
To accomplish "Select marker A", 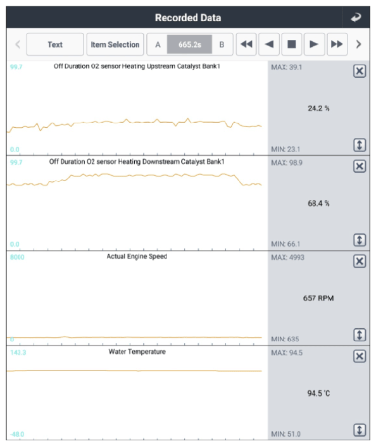I will click(158, 44).
